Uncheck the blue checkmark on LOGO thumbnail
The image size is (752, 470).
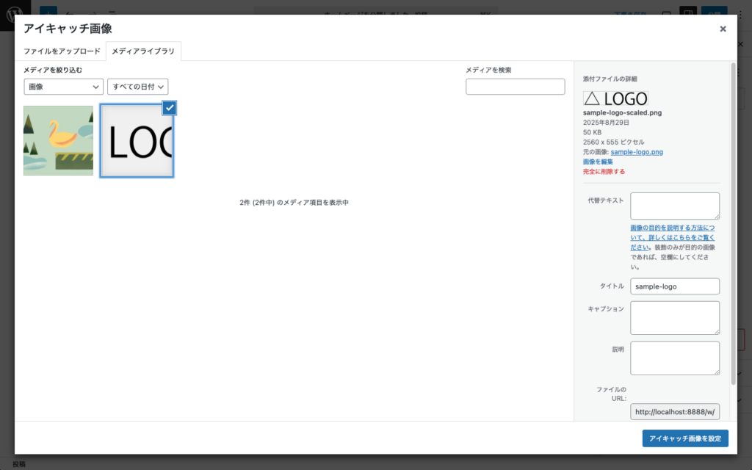[x=169, y=108]
